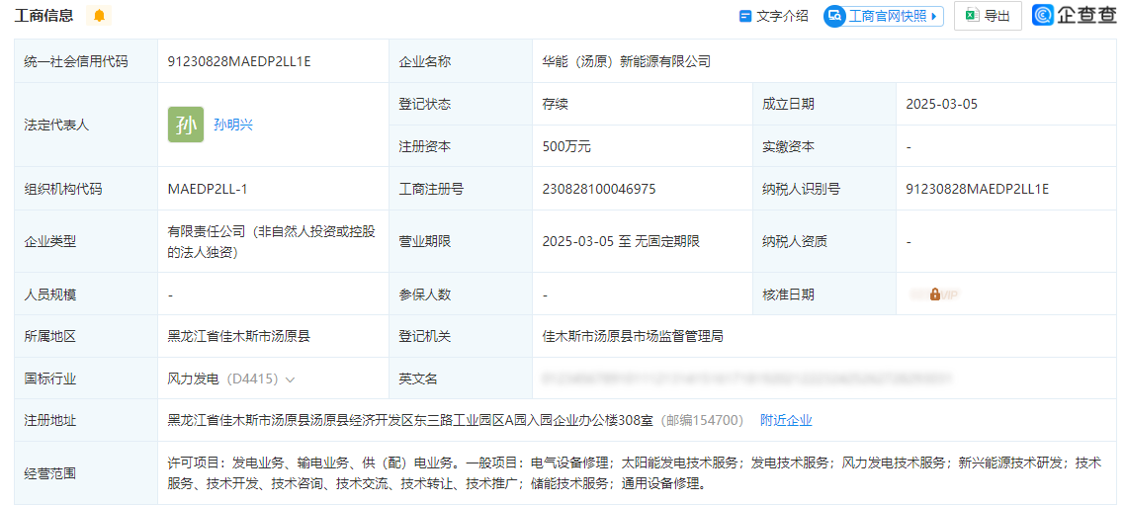Click the 企查查 logo
This screenshot has height=505, width=1126.
click(x=1074, y=15)
